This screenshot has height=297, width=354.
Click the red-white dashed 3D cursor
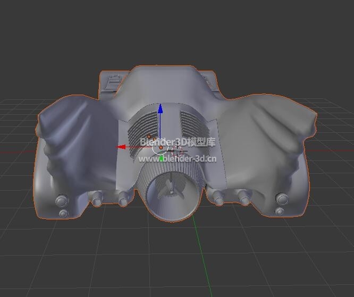point(177,151)
